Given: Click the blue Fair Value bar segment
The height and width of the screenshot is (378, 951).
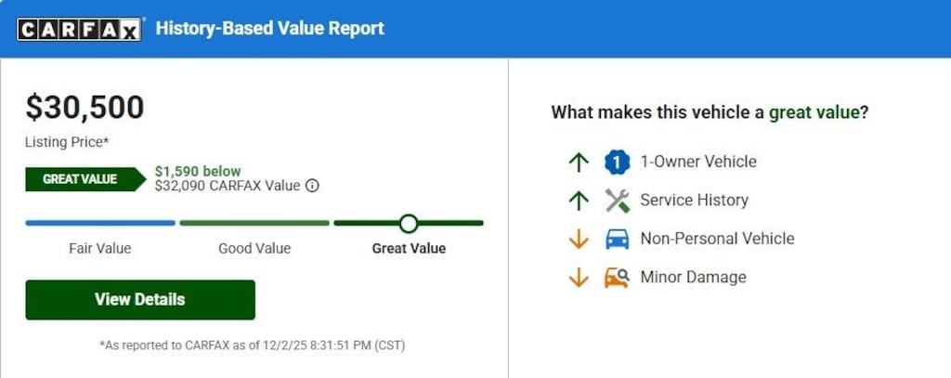Looking at the screenshot, I should 100,223.
